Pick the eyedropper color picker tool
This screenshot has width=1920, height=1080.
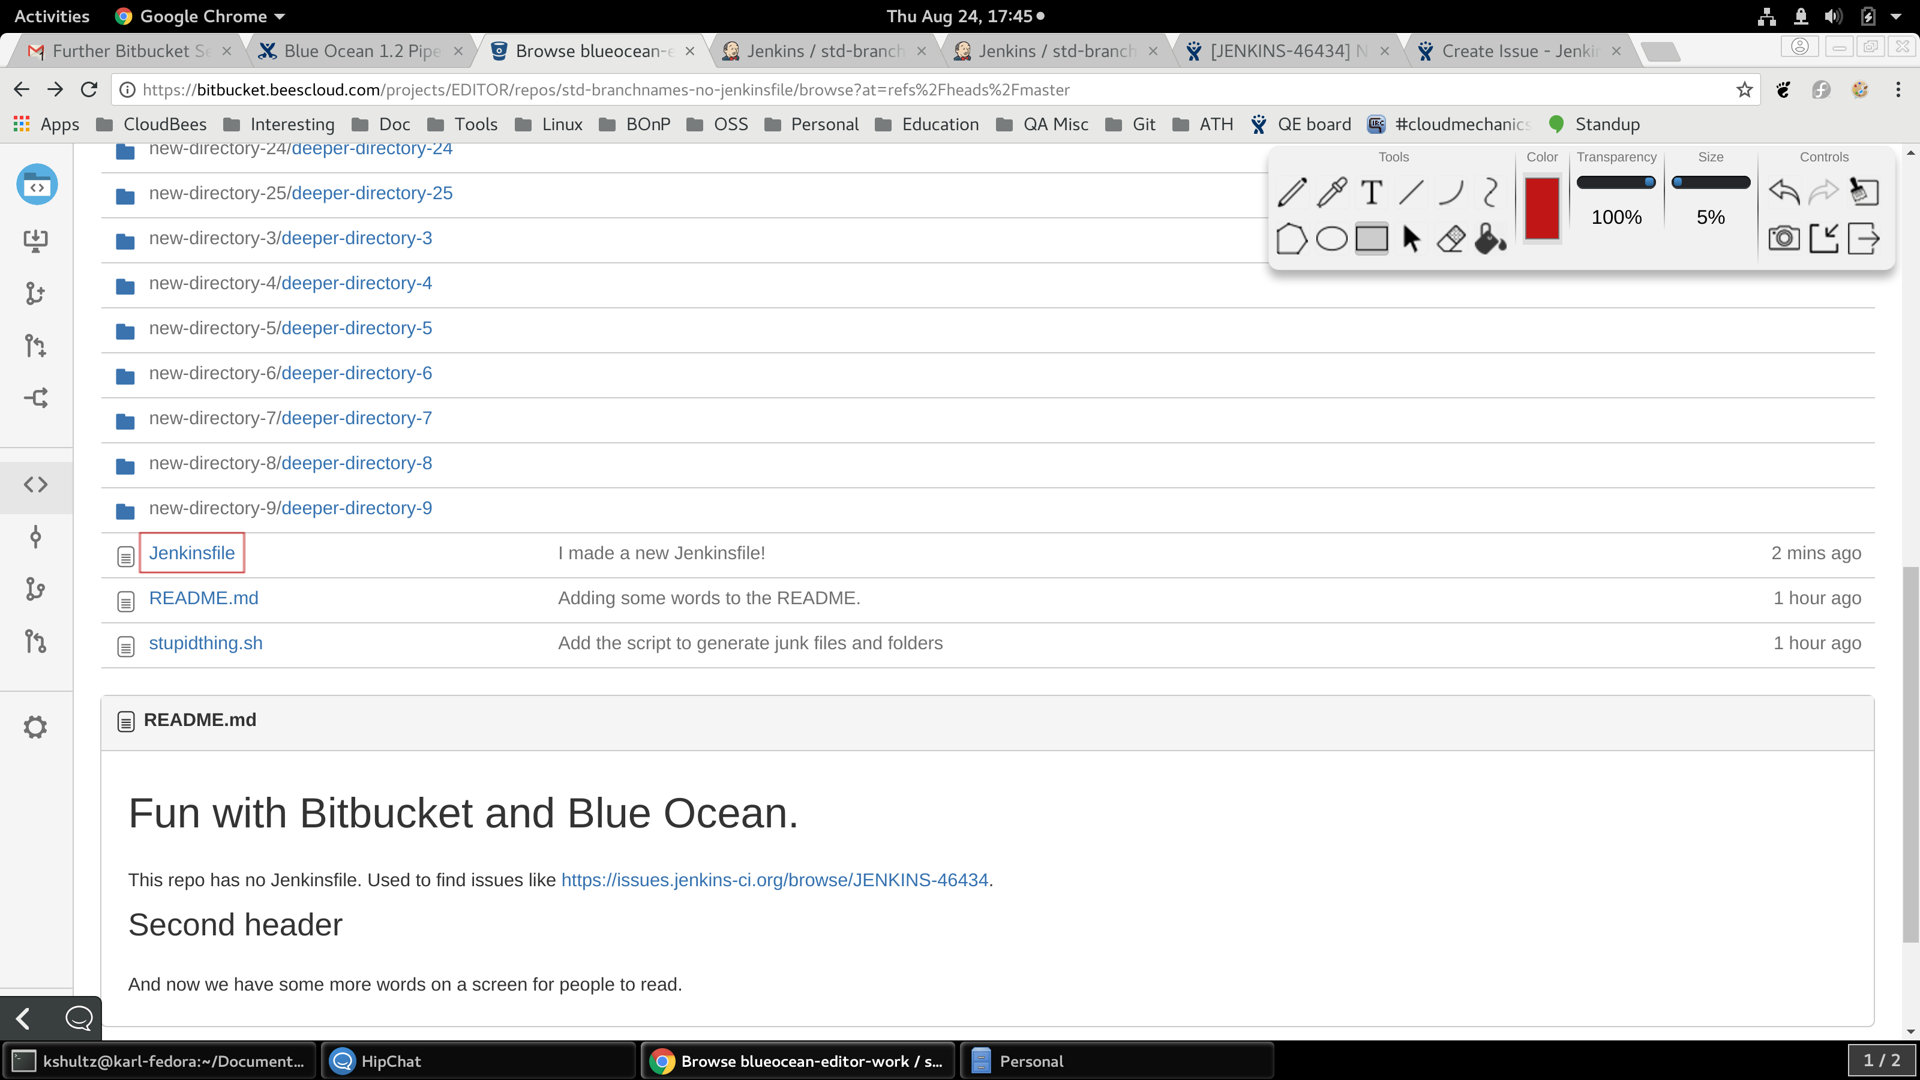click(1331, 192)
